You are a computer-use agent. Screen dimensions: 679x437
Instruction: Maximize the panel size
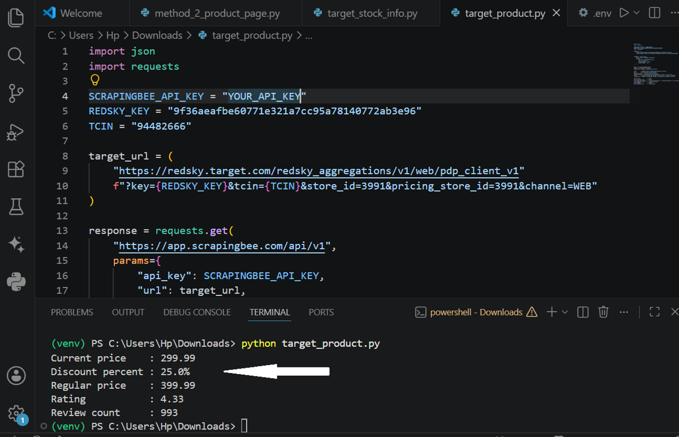[655, 312]
